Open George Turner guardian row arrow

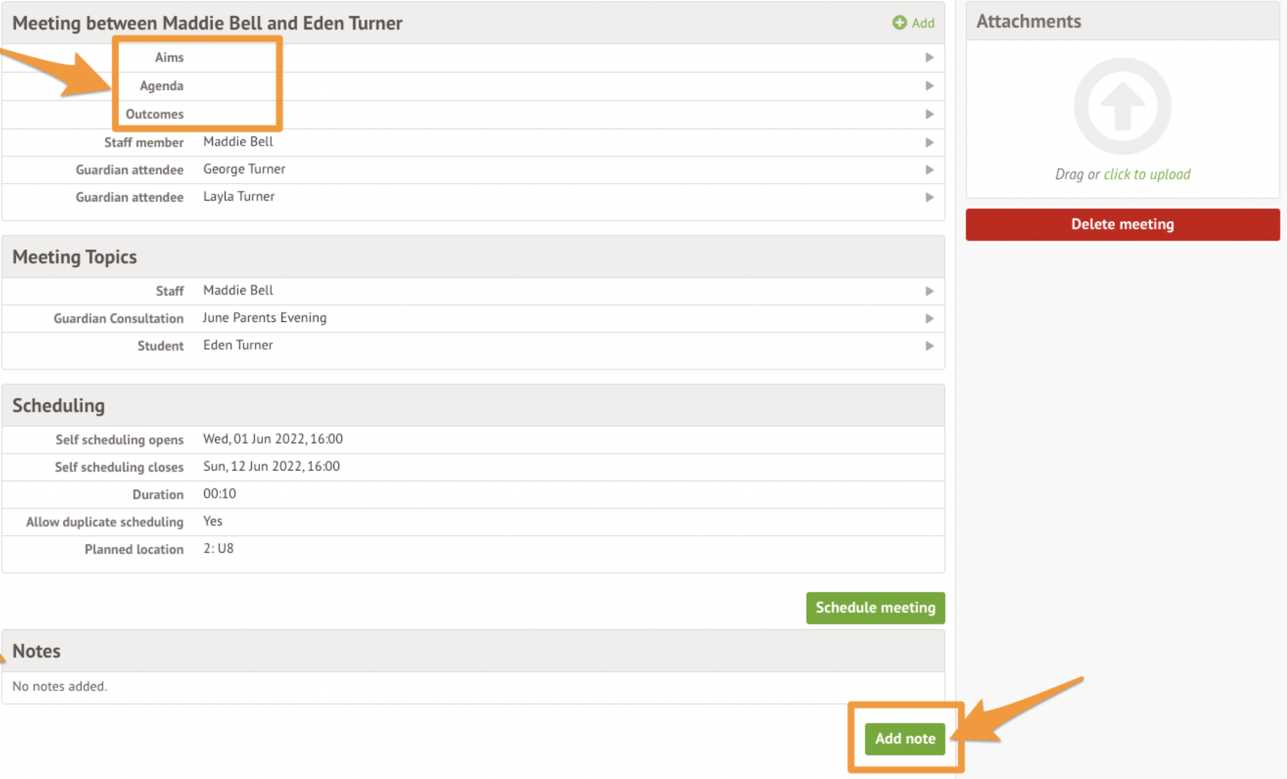coord(929,170)
